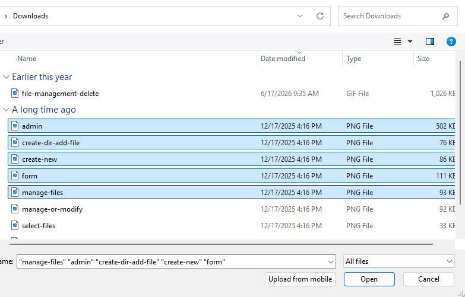Click the admin file icon
This screenshot has height=297, width=465.
point(15,126)
